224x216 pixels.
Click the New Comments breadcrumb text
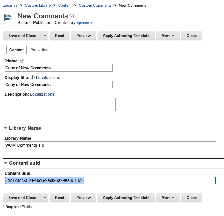(x=132, y=5)
